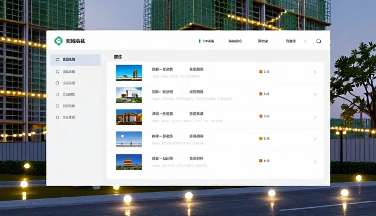
Task: Select the top navigation item with green marker
Action: point(206,41)
